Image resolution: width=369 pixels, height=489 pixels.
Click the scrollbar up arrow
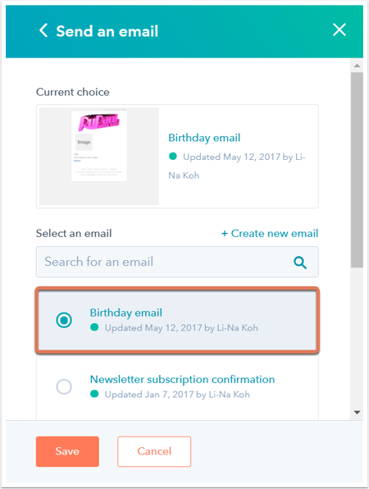pos(358,66)
